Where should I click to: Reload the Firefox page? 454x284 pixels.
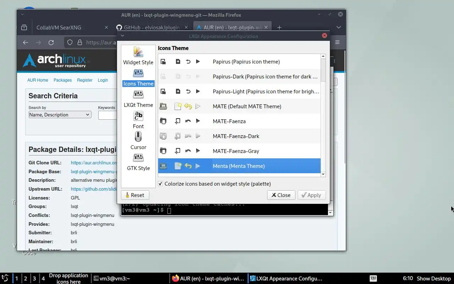point(51,42)
